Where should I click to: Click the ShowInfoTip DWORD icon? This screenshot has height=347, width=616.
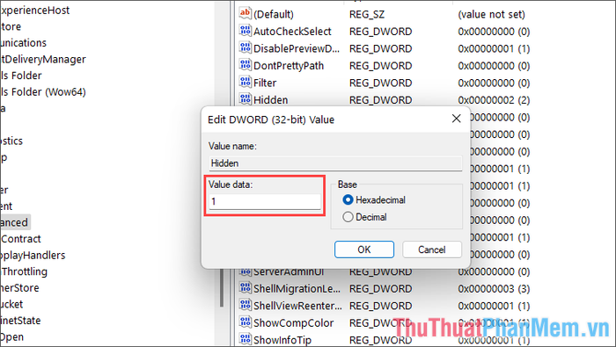[246, 339]
